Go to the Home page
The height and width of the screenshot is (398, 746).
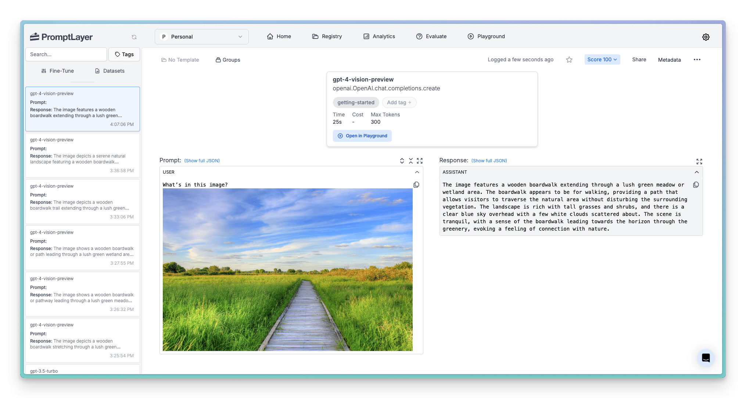point(279,36)
